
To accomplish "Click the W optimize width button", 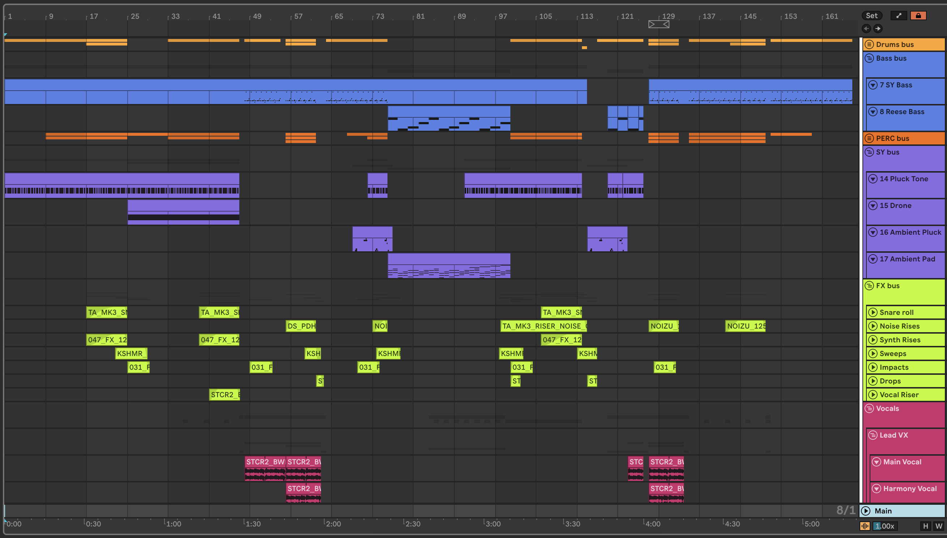I will [x=938, y=526].
